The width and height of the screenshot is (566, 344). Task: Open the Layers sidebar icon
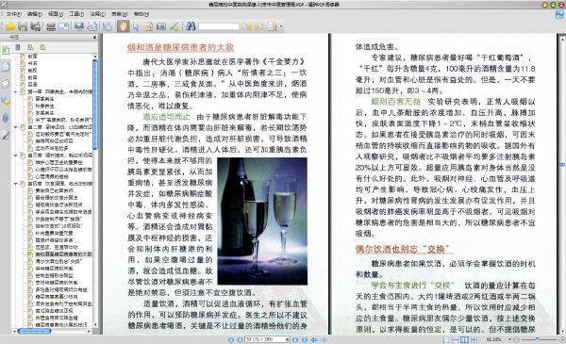[x=6, y=84]
